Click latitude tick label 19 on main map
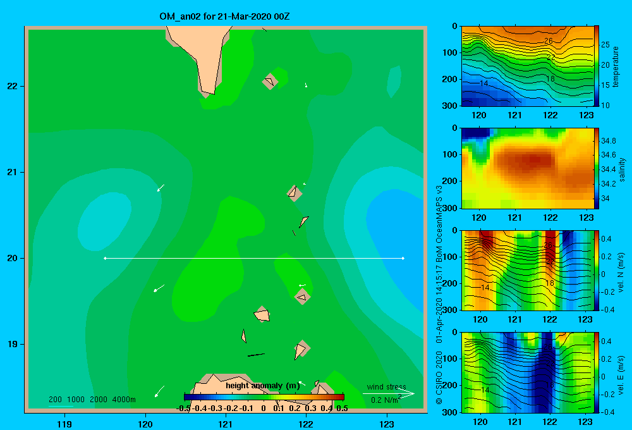 [12, 344]
